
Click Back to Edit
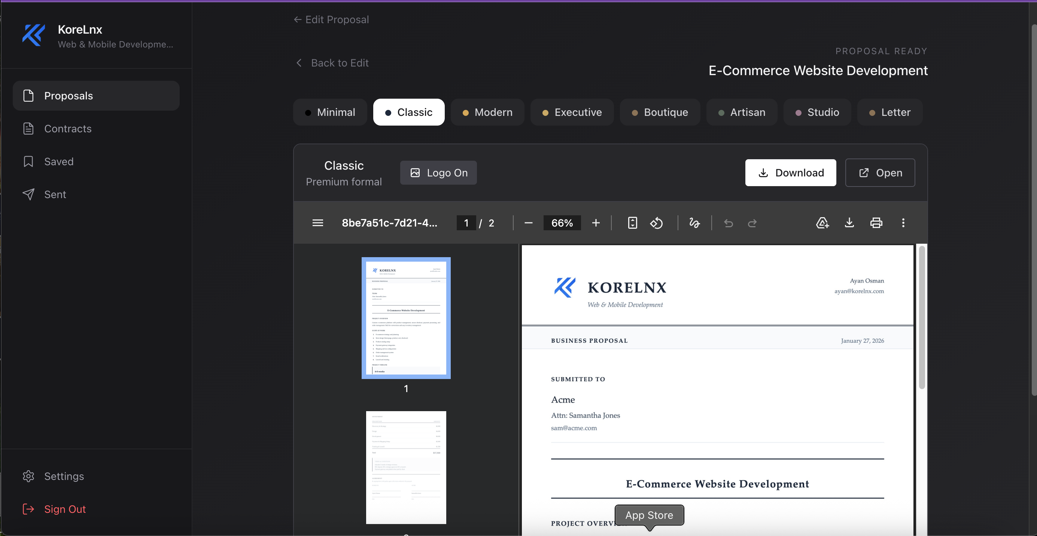pos(331,63)
